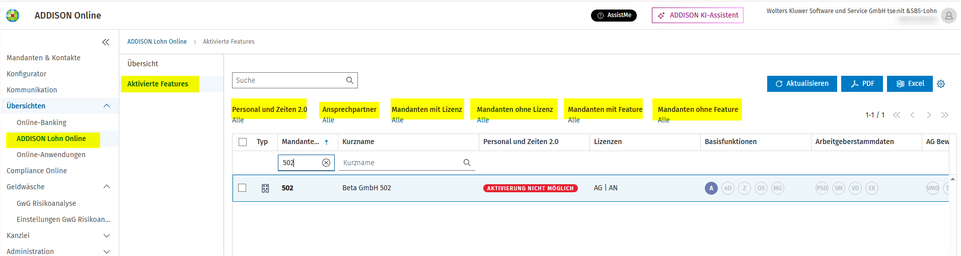The image size is (961, 256).
Task: Collapse the sidebar with the double-chevron icon
Action: 106,42
